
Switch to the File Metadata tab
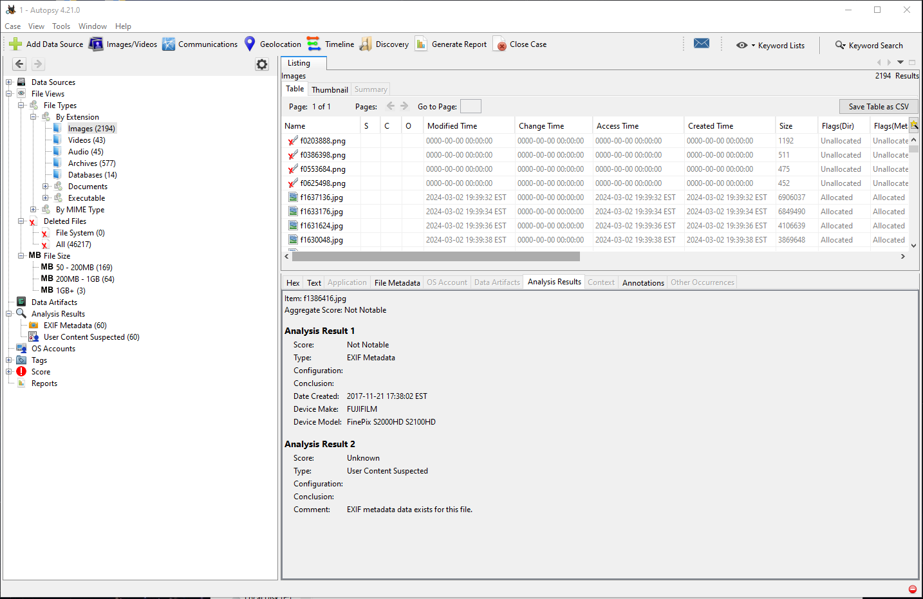click(397, 282)
